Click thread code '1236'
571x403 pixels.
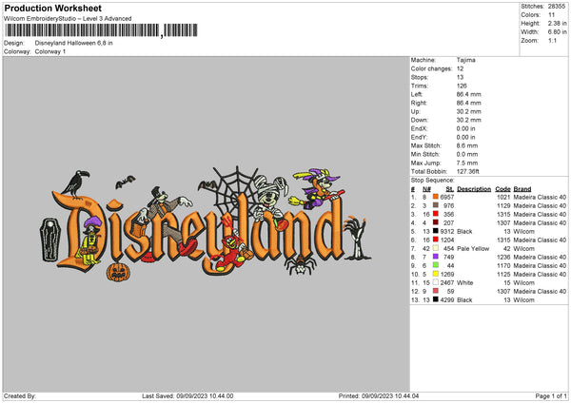point(503,258)
